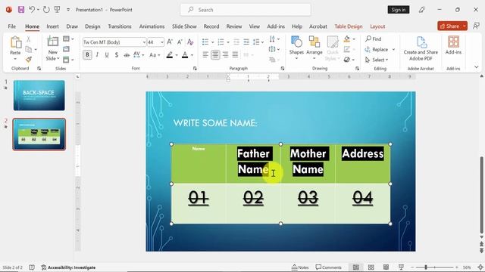The image size is (485, 272).
Task: Apply text shadow
Action: point(116,55)
